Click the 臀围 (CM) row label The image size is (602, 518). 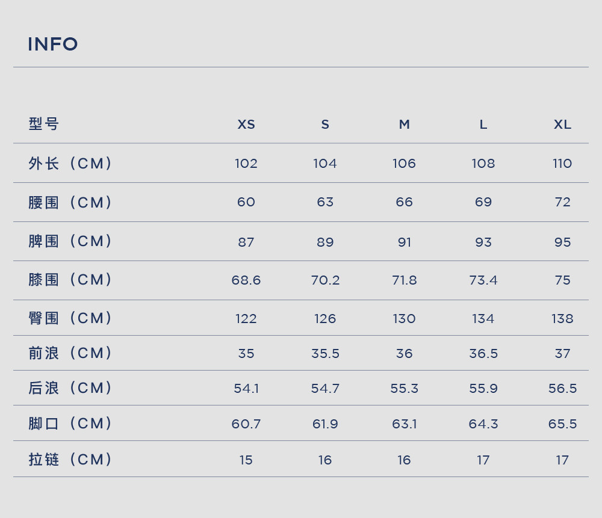click(70, 318)
